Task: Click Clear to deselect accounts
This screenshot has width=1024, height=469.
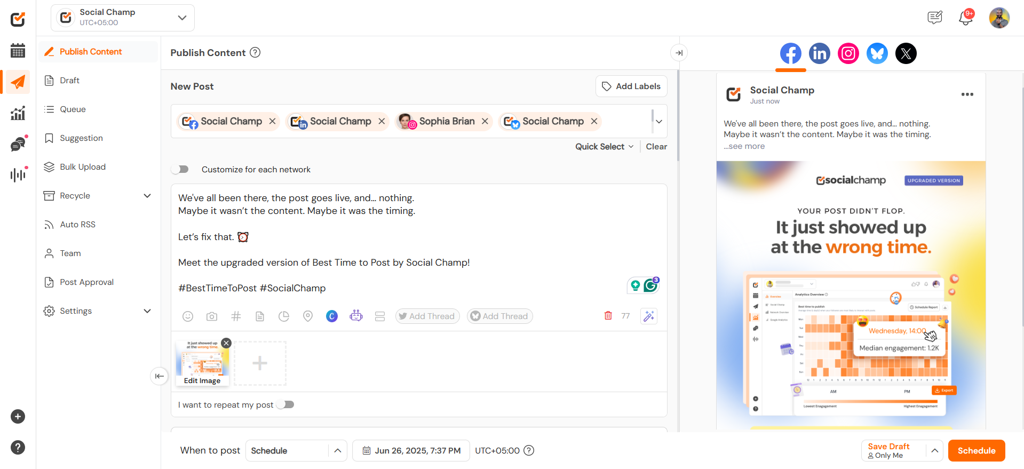Action: coord(656,147)
